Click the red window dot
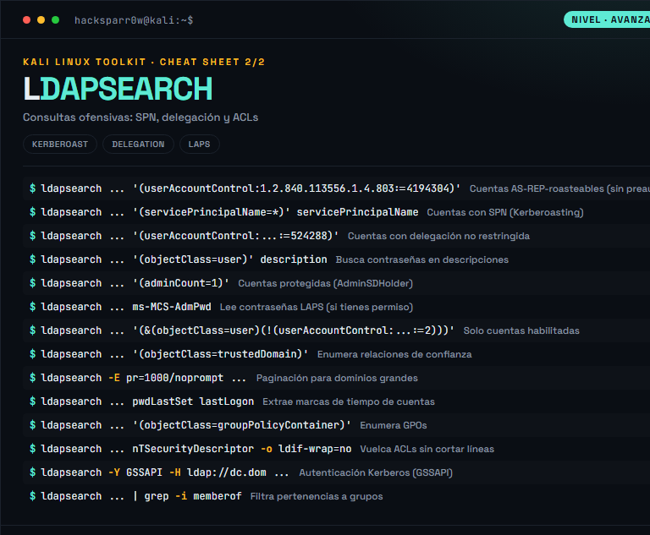 (x=26, y=20)
